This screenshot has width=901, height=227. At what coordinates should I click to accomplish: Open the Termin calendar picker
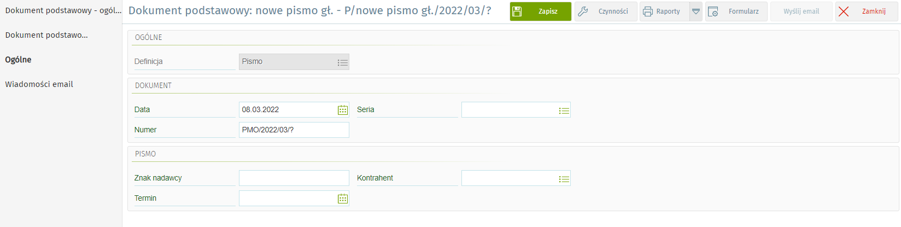pyautogui.click(x=343, y=199)
